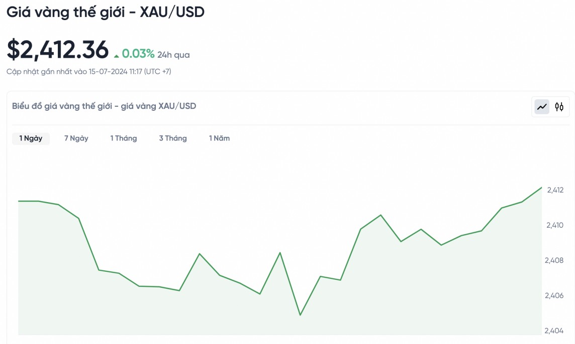
Task: Click the 2,404 y-axis label
Action: coord(555,330)
